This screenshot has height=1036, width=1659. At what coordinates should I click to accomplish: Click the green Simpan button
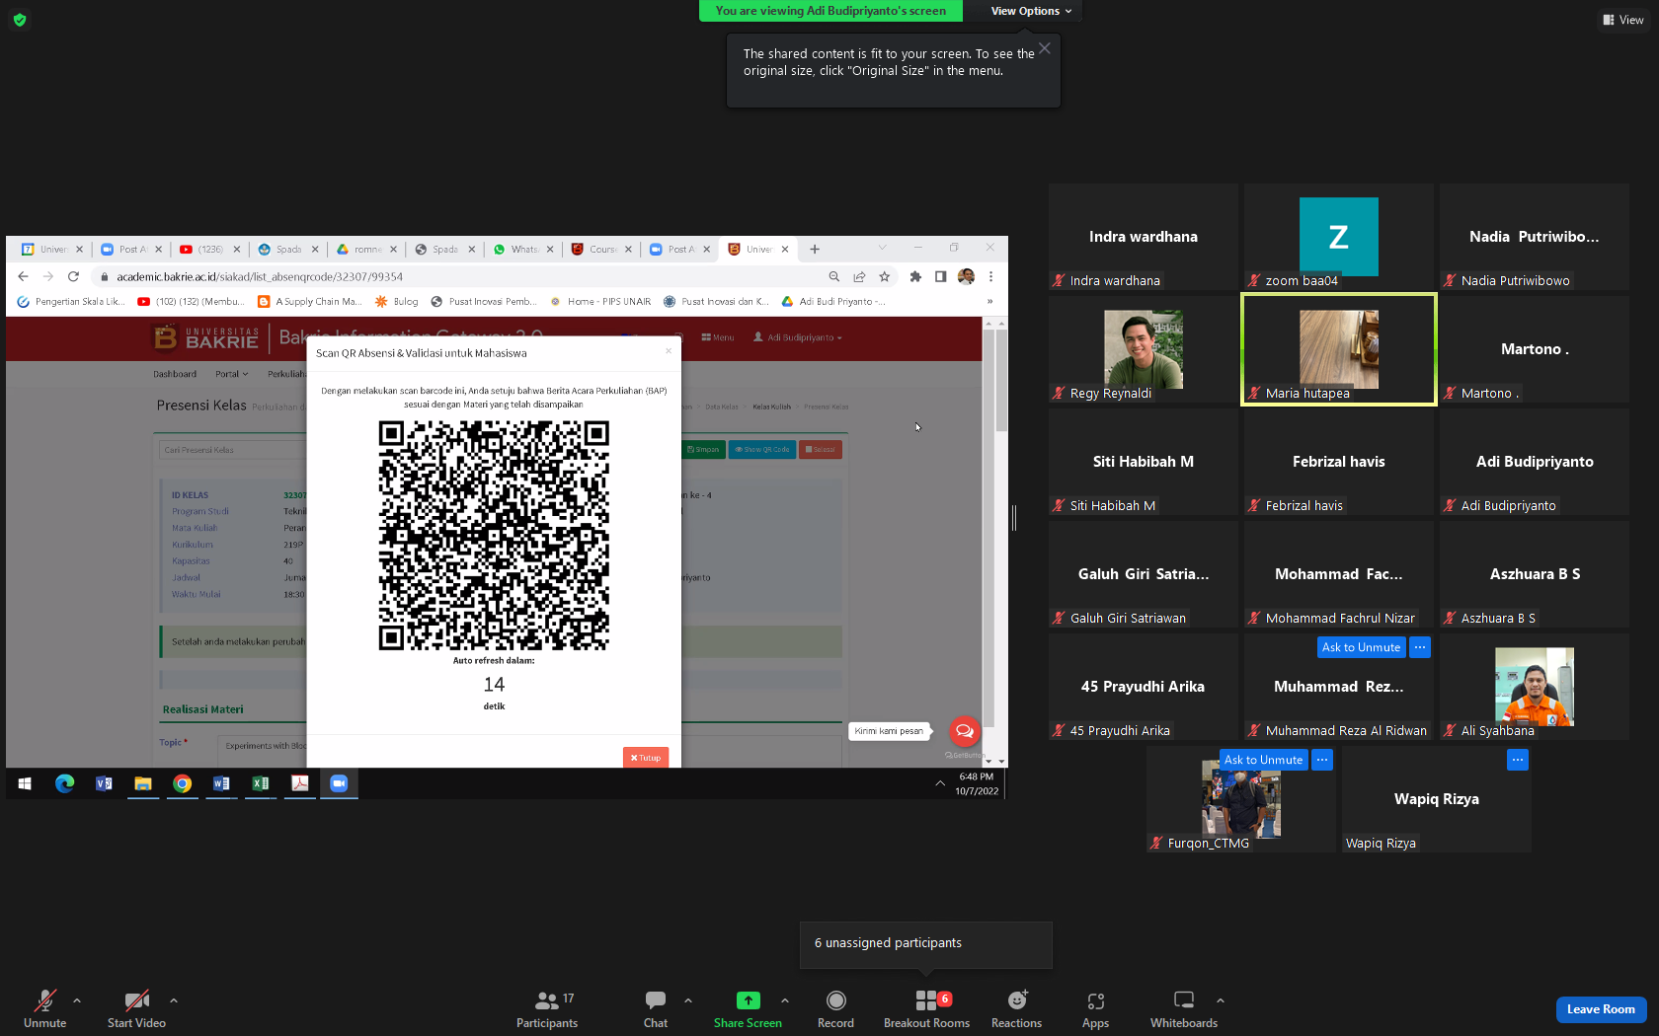coord(704,450)
